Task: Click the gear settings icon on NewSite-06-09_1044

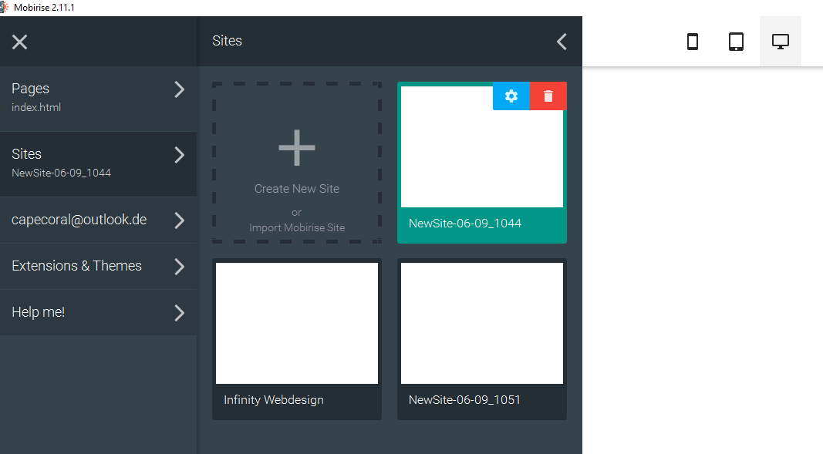Action: [x=511, y=96]
